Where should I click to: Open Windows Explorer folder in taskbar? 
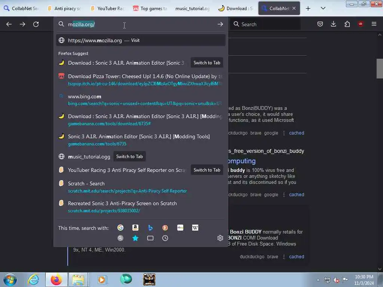(78, 280)
